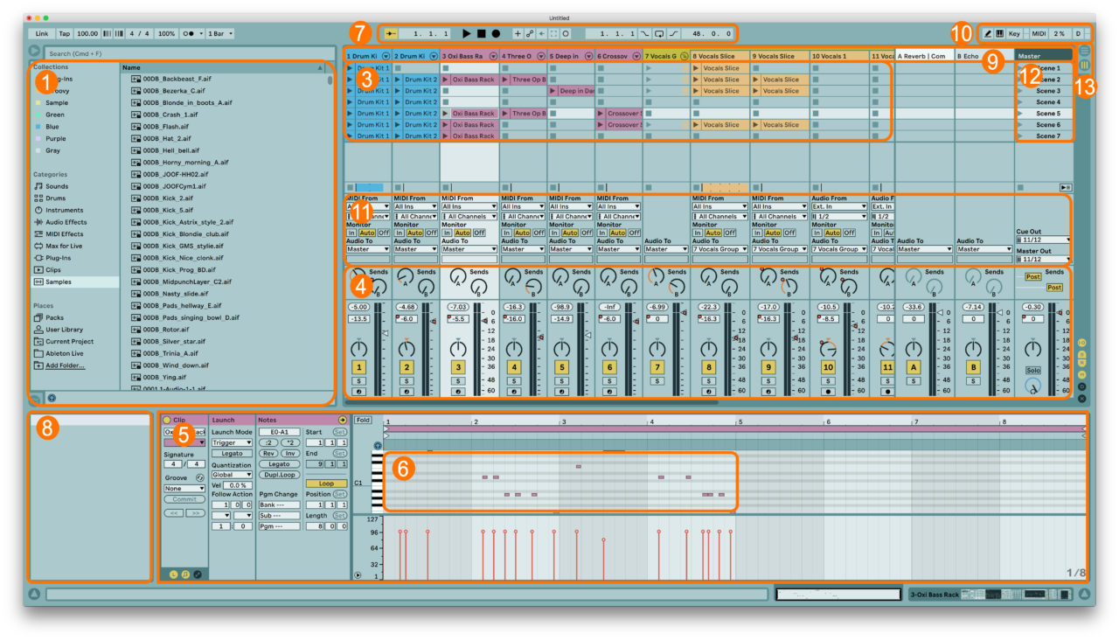The width and height of the screenshot is (1119, 640).
Task: Enable the Arrangement loop switch in the transport
Action: [x=659, y=33]
